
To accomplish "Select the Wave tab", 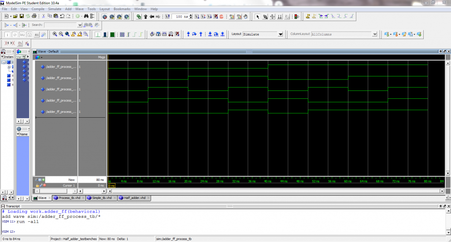I will tap(42, 198).
